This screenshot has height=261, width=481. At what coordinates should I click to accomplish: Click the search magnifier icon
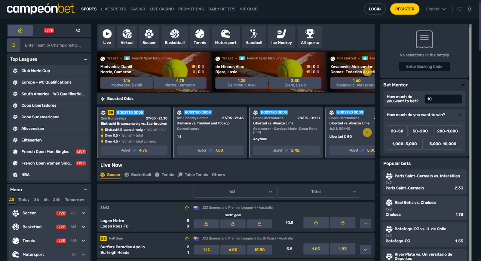tap(14, 45)
